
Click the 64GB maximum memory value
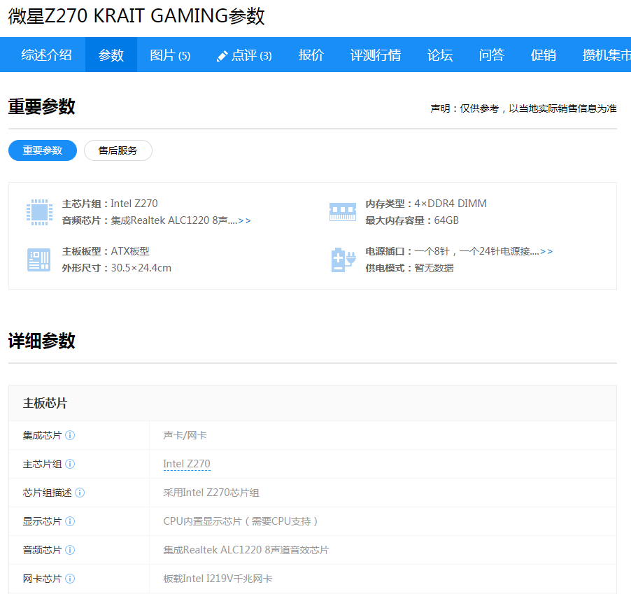tap(446, 220)
